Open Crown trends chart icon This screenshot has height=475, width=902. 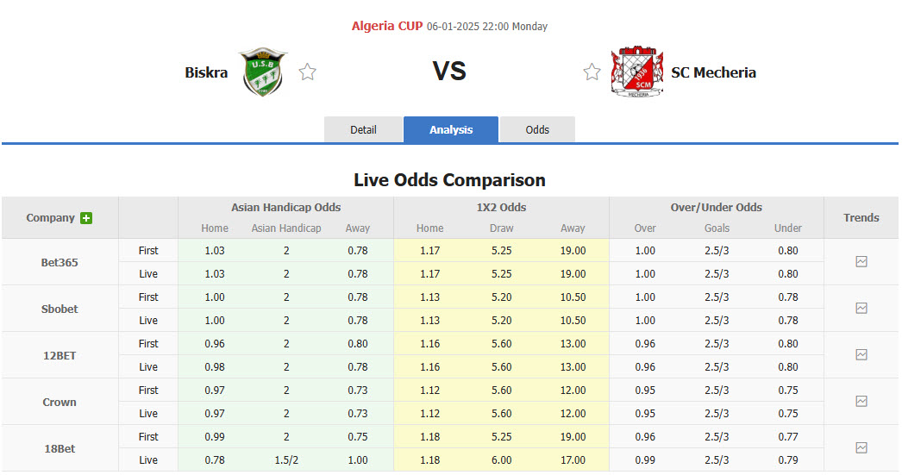(861, 402)
